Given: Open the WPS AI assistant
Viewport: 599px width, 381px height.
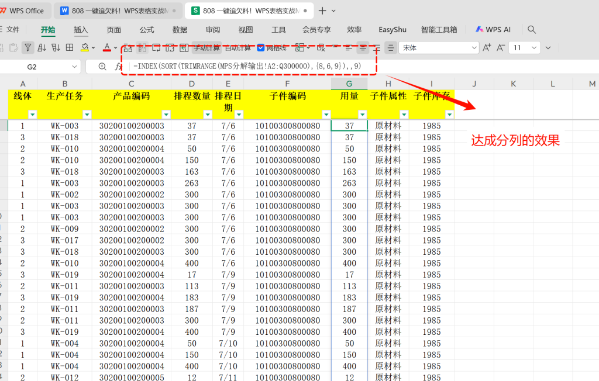Looking at the screenshot, I should click(493, 29).
